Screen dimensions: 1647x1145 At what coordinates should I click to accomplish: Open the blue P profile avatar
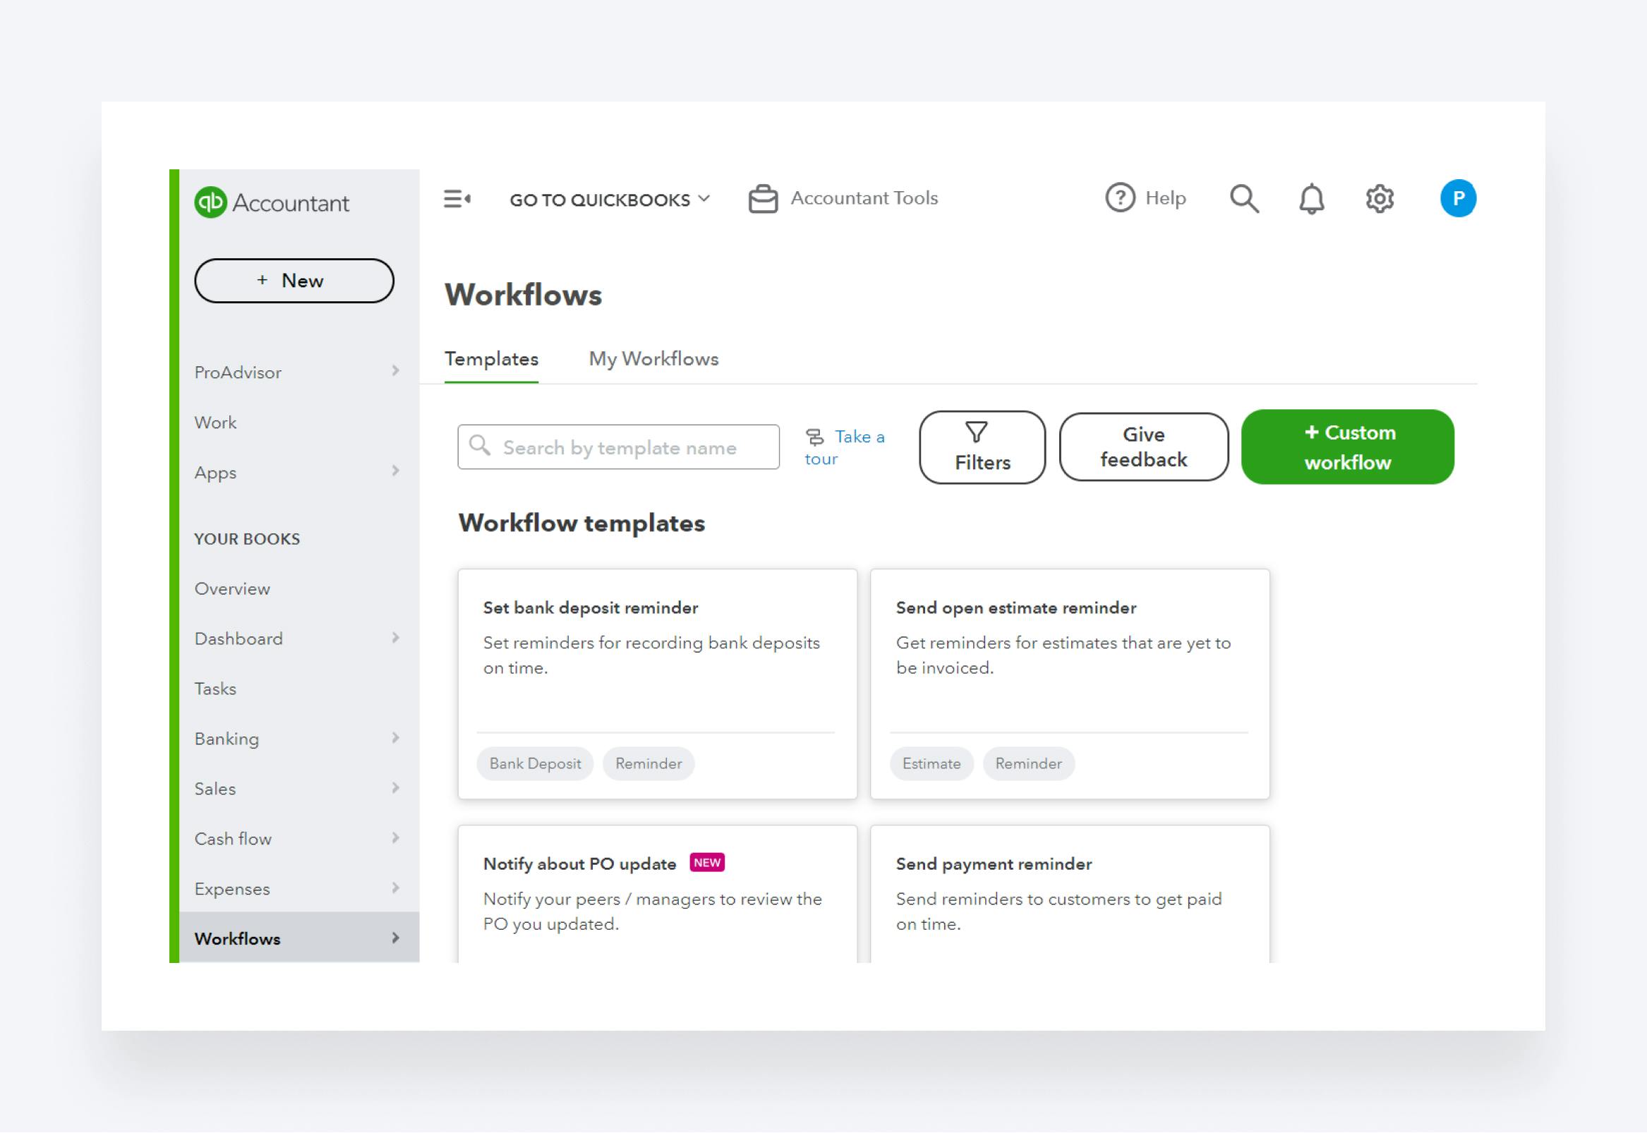coord(1457,198)
